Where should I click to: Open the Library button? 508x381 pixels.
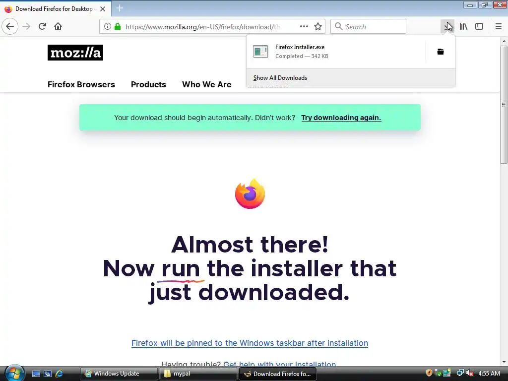463,26
